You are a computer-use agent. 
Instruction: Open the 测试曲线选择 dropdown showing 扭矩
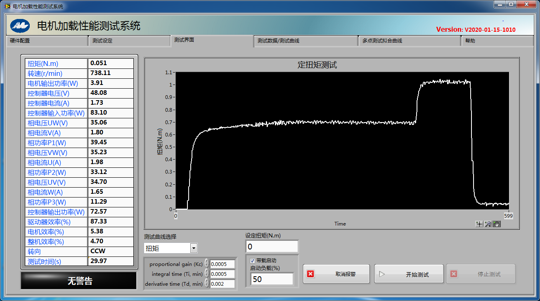194,248
